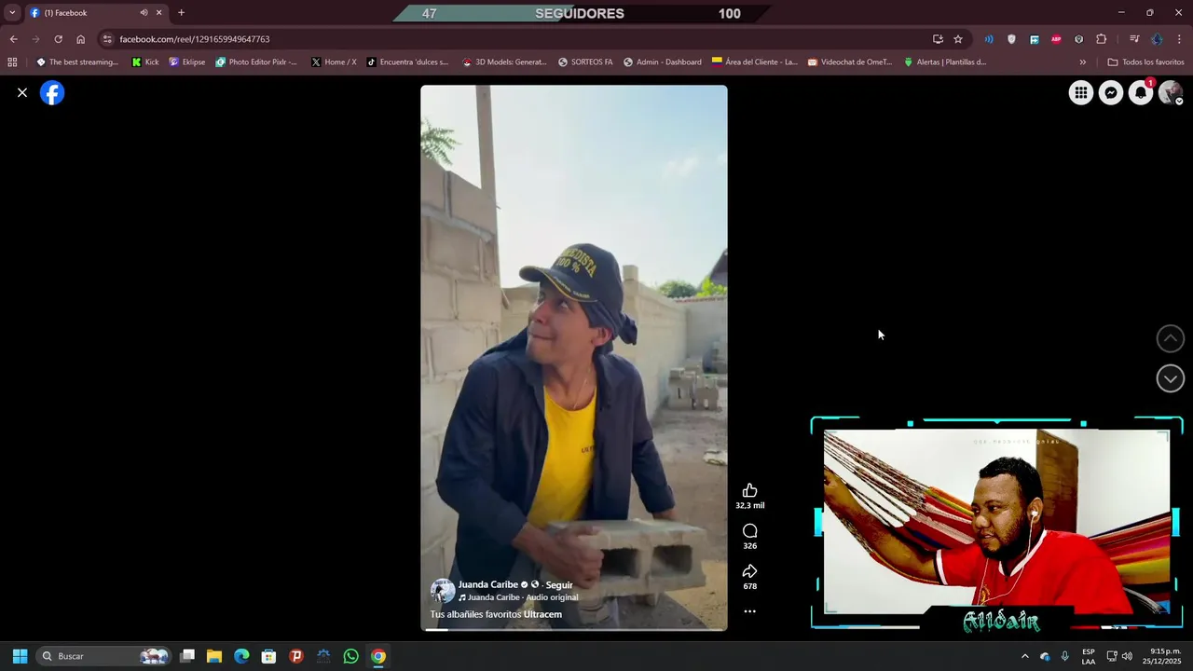Go to Facebook home via logo

(52, 93)
